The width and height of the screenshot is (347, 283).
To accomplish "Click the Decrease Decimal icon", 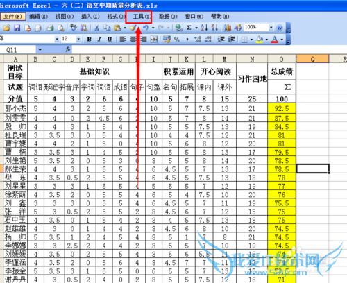I will [x=208, y=40].
